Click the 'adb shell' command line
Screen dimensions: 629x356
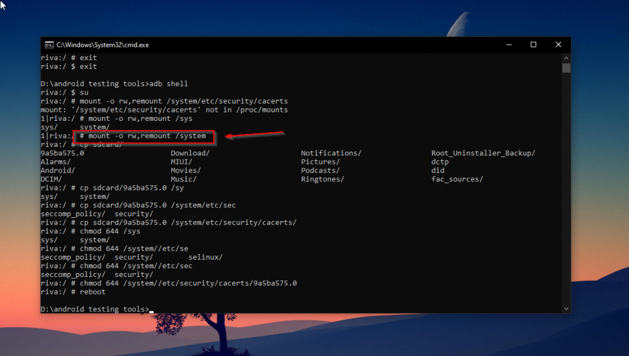(x=114, y=84)
